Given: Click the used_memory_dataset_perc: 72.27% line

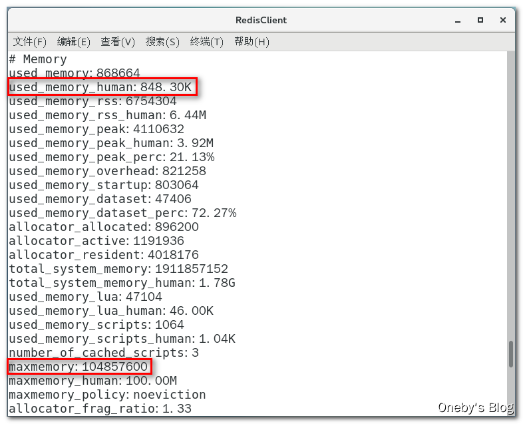Looking at the screenshot, I should click(122, 213).
